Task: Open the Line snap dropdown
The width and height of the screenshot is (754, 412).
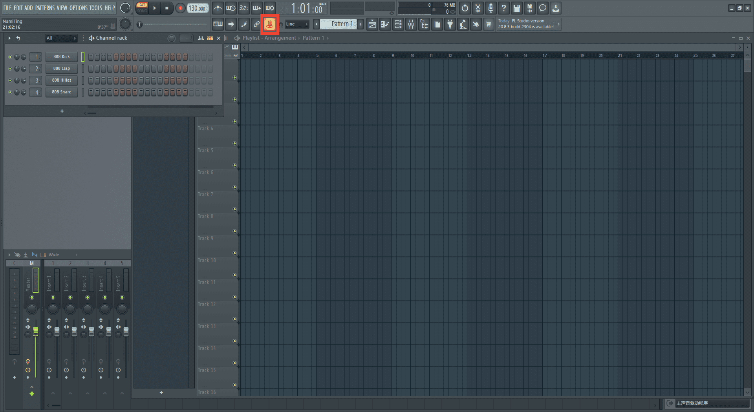Action: tap(296, 24)
